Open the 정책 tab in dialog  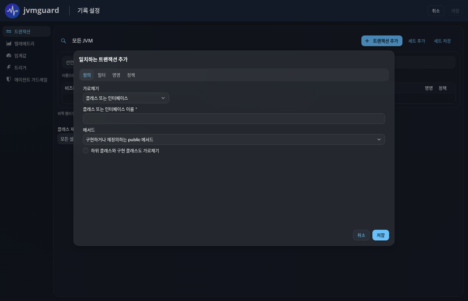click(x=131, y=75)
